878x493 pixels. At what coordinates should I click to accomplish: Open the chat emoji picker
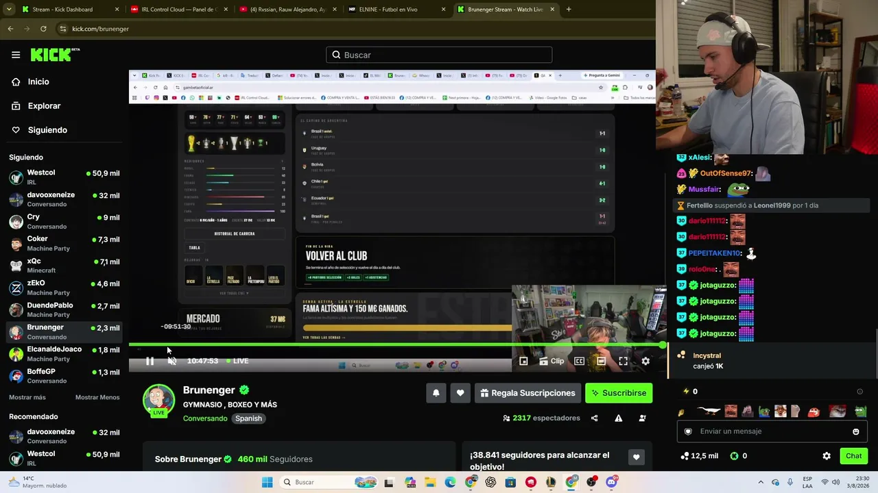855,431
